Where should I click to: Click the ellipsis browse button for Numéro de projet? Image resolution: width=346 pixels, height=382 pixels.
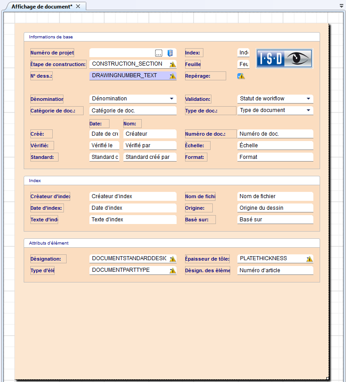(159, 53)
